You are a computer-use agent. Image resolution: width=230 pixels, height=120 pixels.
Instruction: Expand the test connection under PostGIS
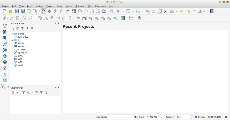pyautogui.click(x=16, y=50)
